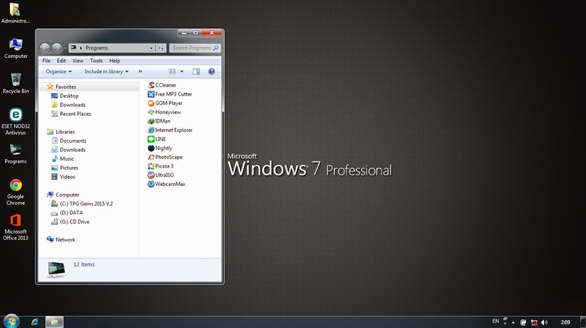The height and width of the screenshot is (328, 586).
Task: Select the Administrator folder on the desktop
Action: pyautogui.click(x=15, y=13)
